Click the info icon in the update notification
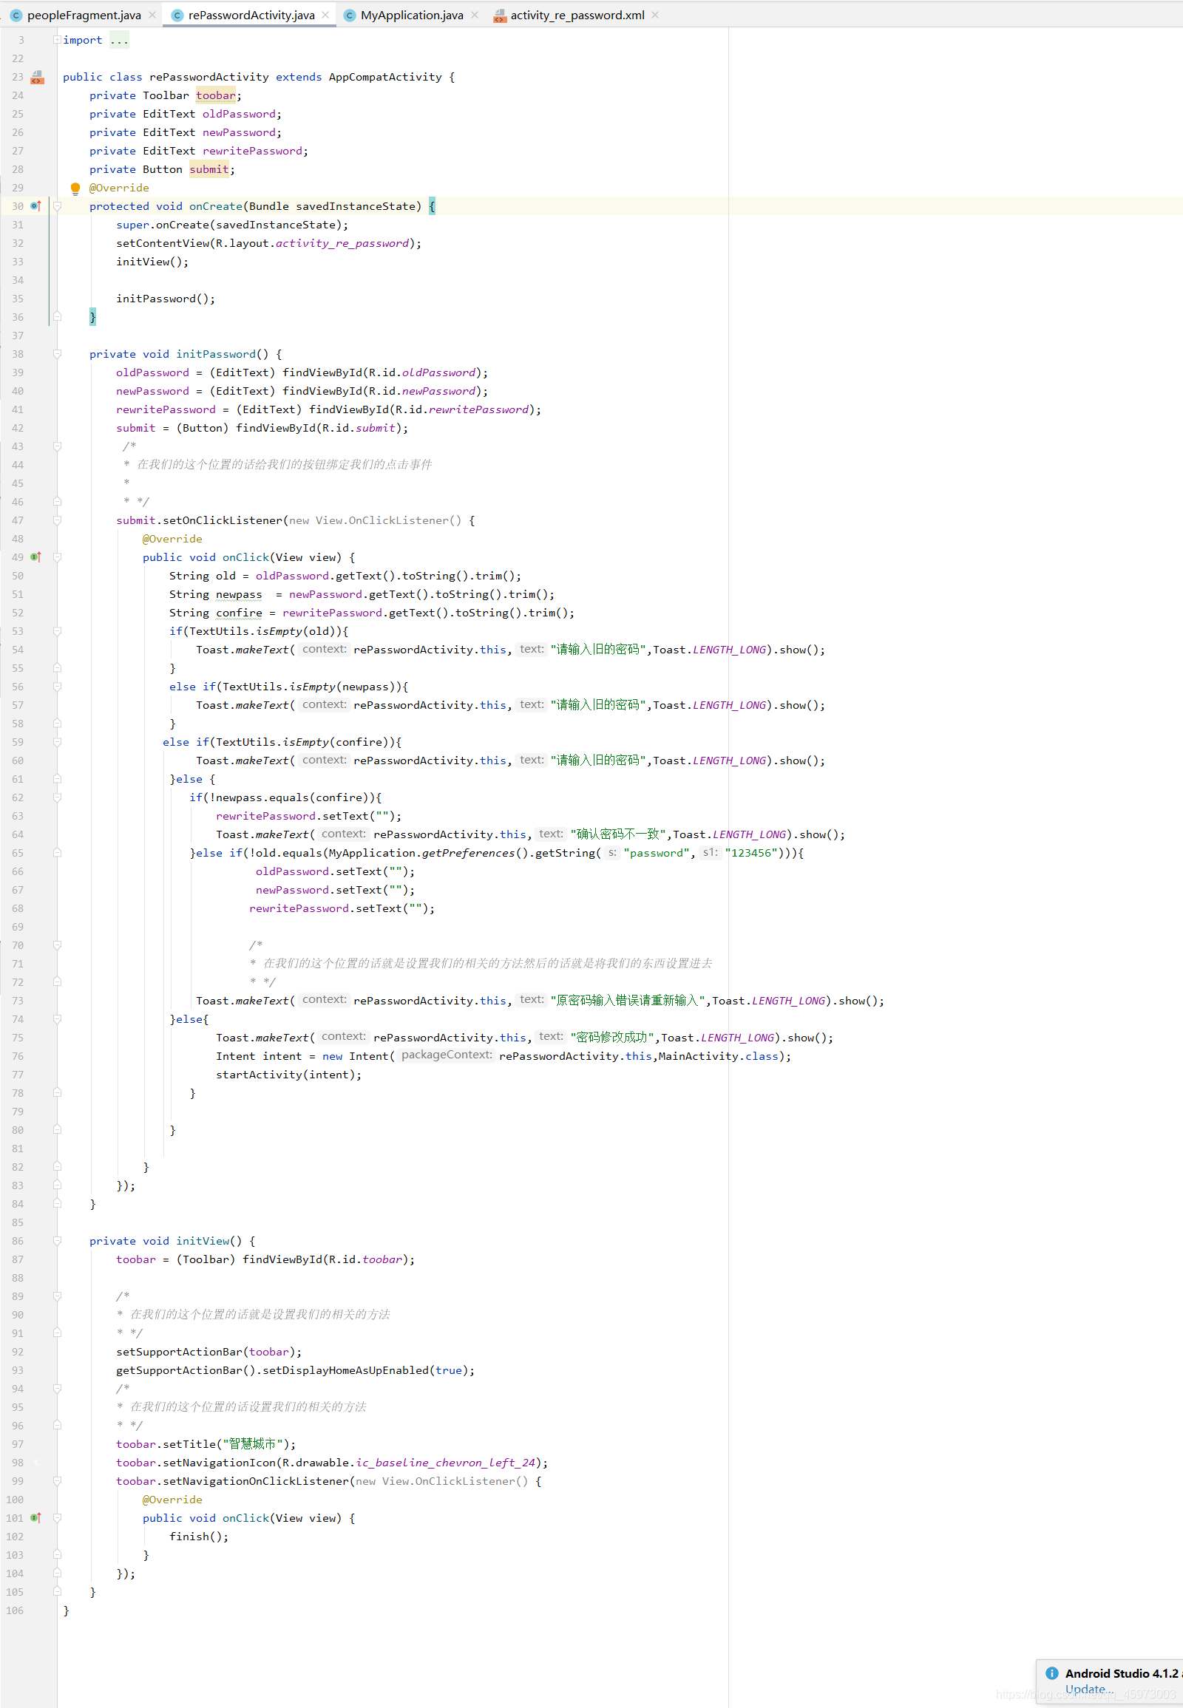 [1052, 1673]
